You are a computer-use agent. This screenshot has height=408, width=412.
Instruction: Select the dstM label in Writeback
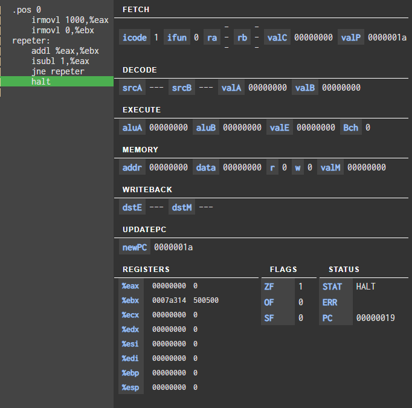182,207
